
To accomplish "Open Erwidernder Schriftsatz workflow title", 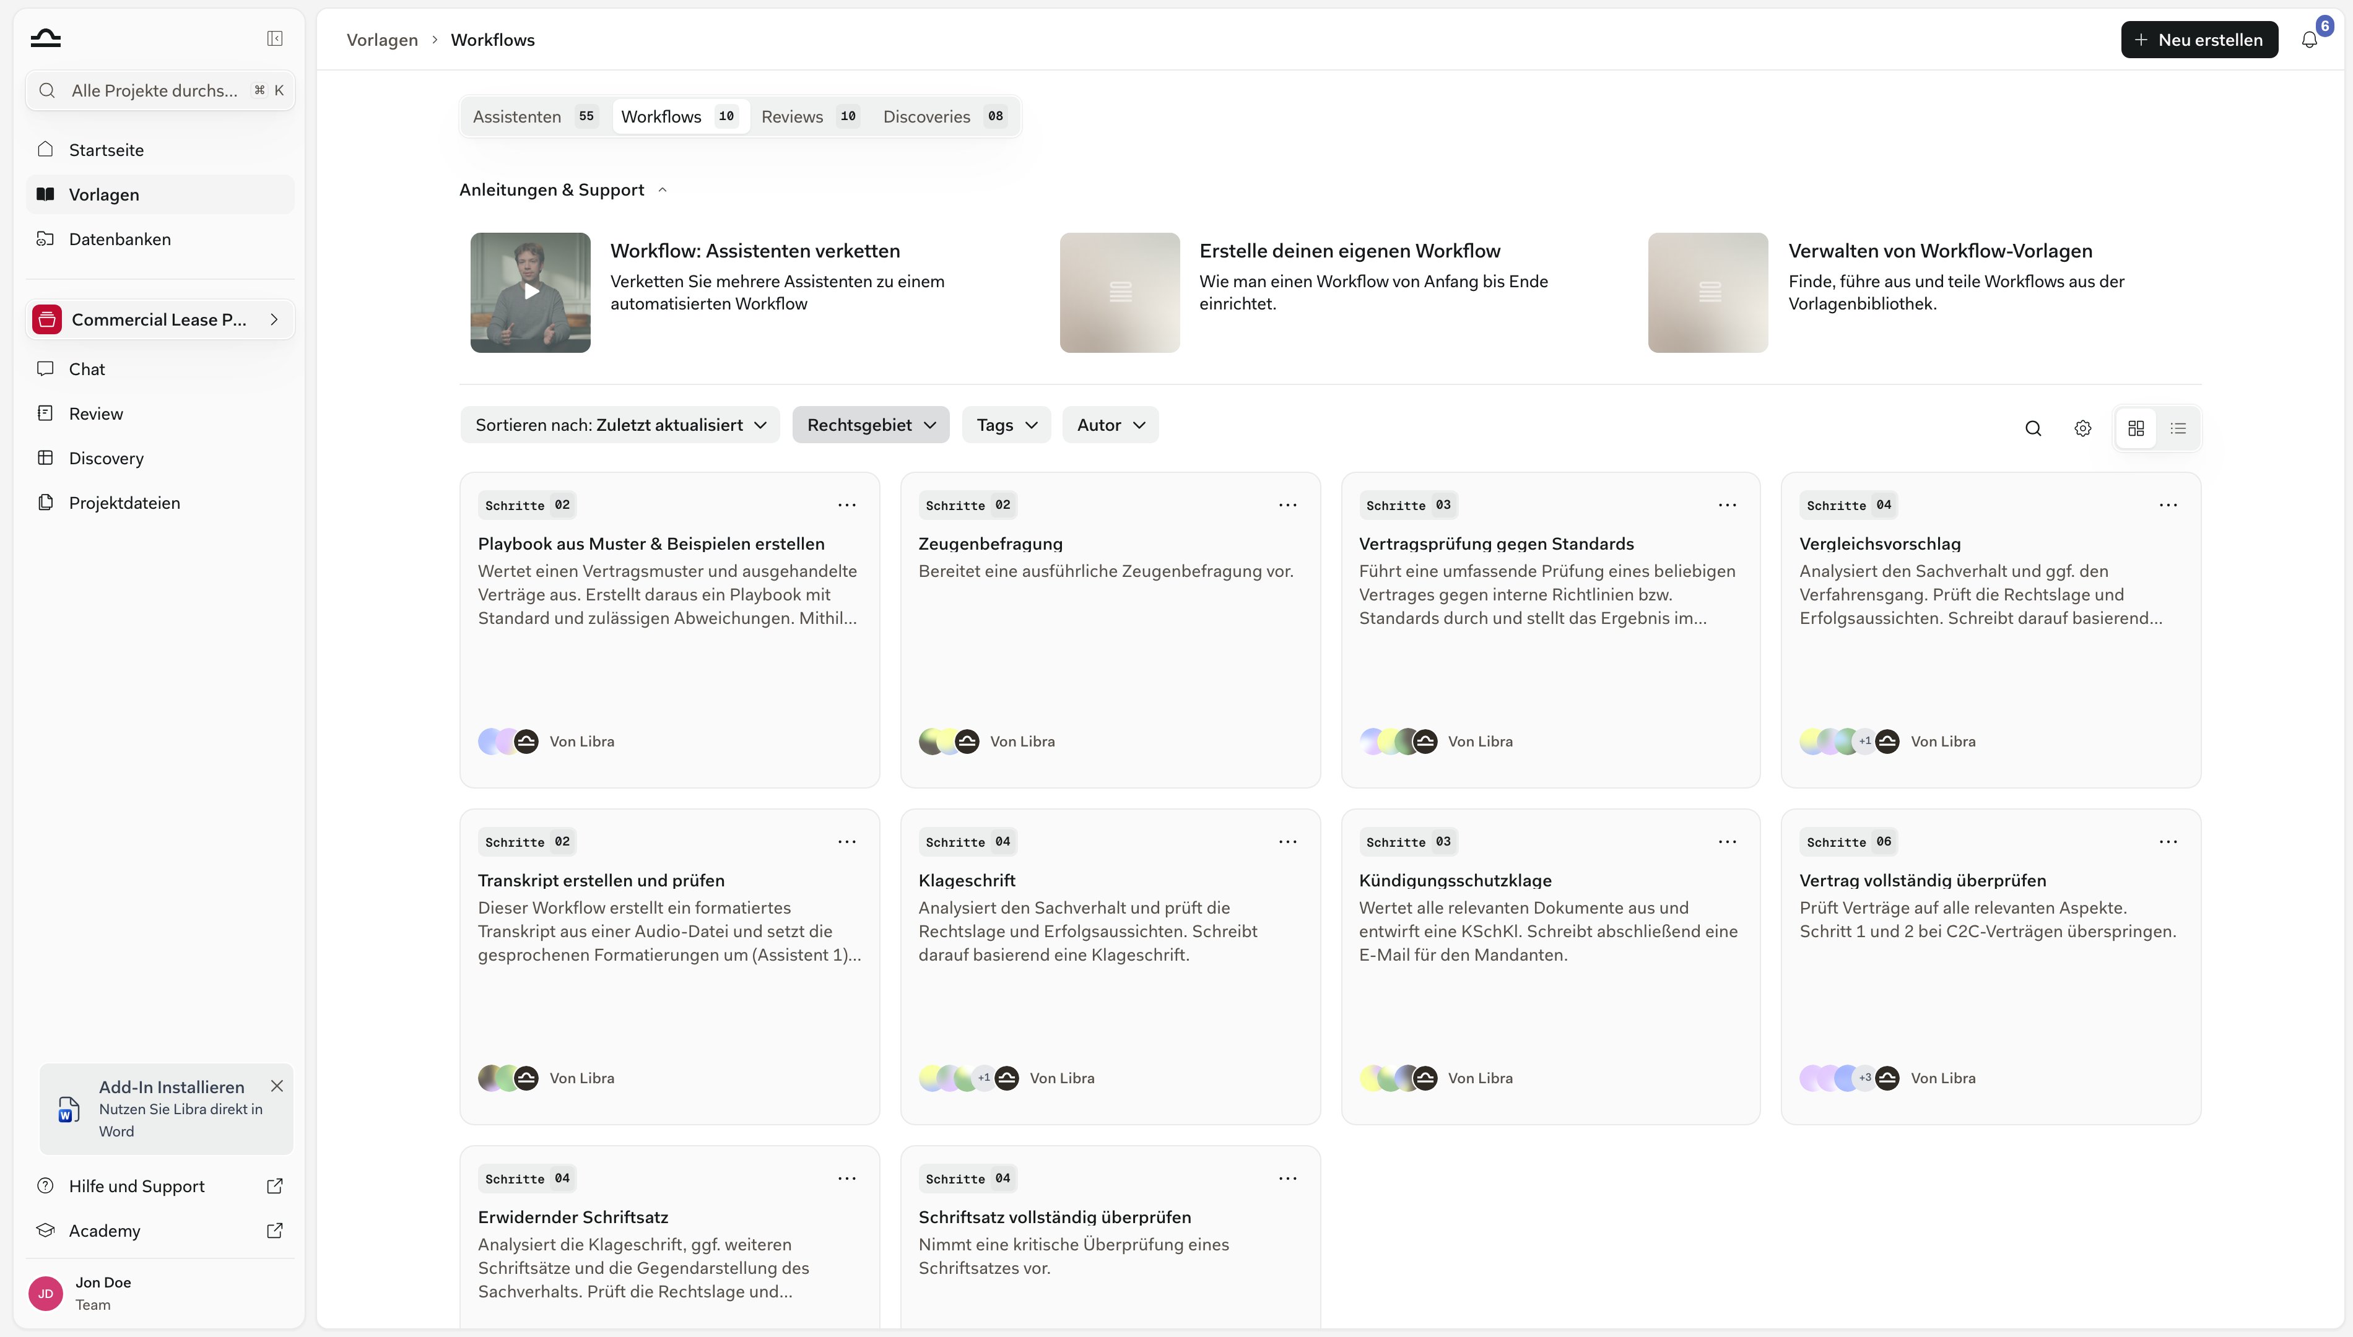I will [573, 1218].
